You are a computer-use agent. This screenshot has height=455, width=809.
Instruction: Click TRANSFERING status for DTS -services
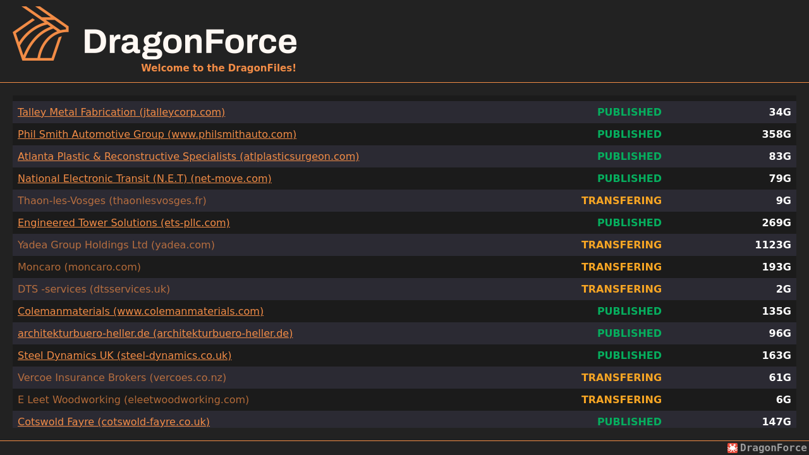[621, 289]
